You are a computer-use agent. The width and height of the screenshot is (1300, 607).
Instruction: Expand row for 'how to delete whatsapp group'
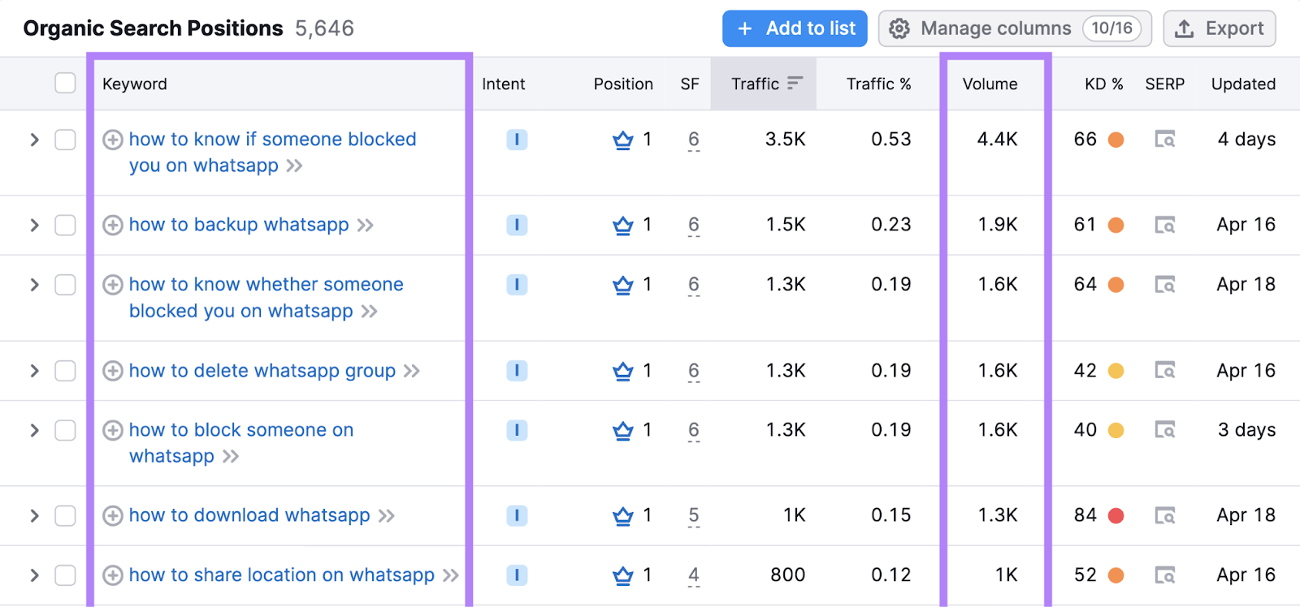click(34, 371)
